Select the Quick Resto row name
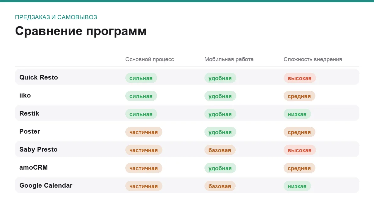This screenshot has height=210, width=374. click(39, 77)
